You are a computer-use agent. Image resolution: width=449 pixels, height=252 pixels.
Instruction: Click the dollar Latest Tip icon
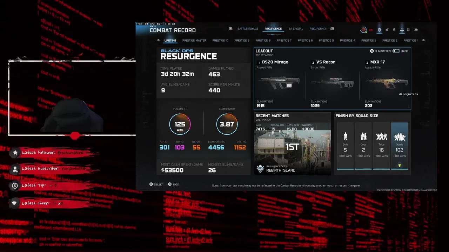point(15,185)
